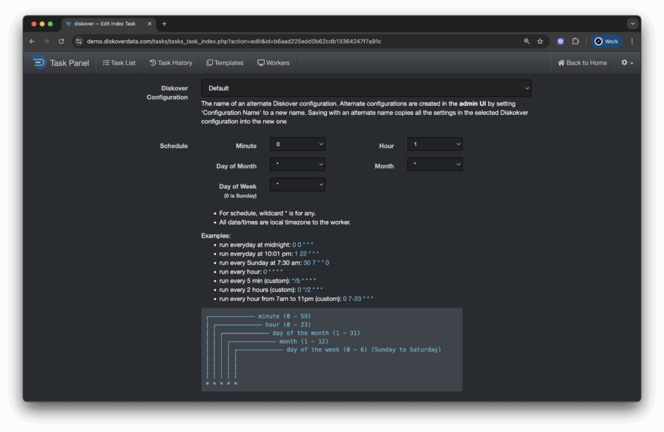This screenshot has width=664, height=432.
Task: Open the Task History page
Action: point(171,63)
